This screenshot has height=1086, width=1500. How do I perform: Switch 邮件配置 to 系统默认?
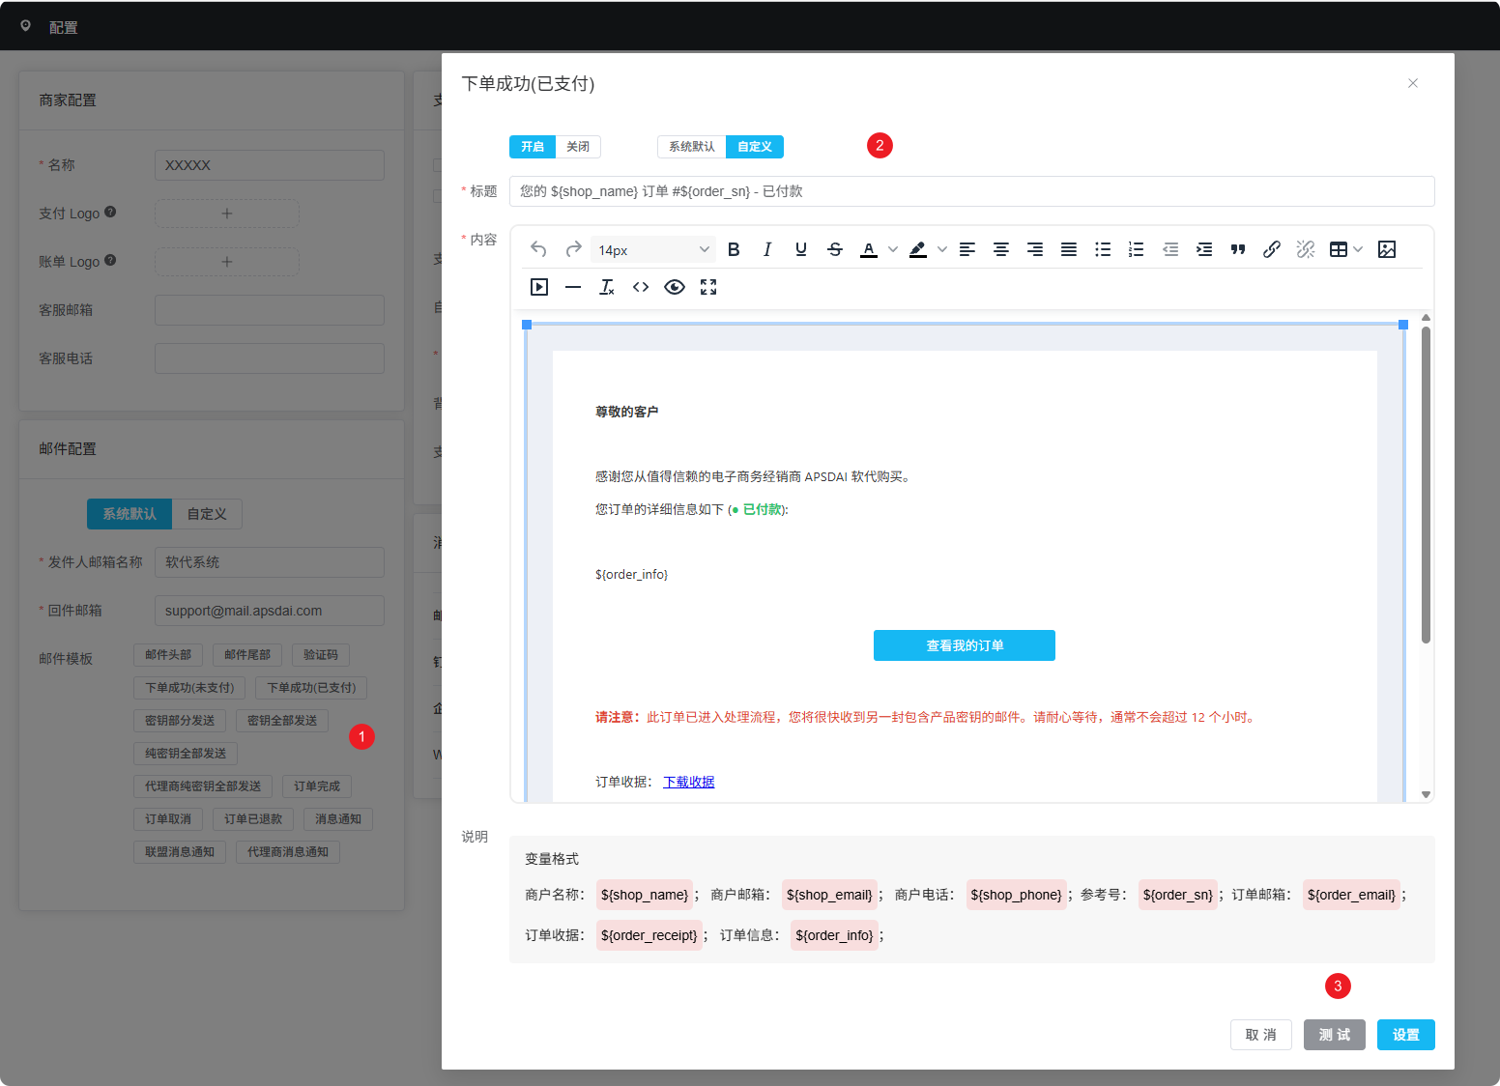tap(129, 514)
